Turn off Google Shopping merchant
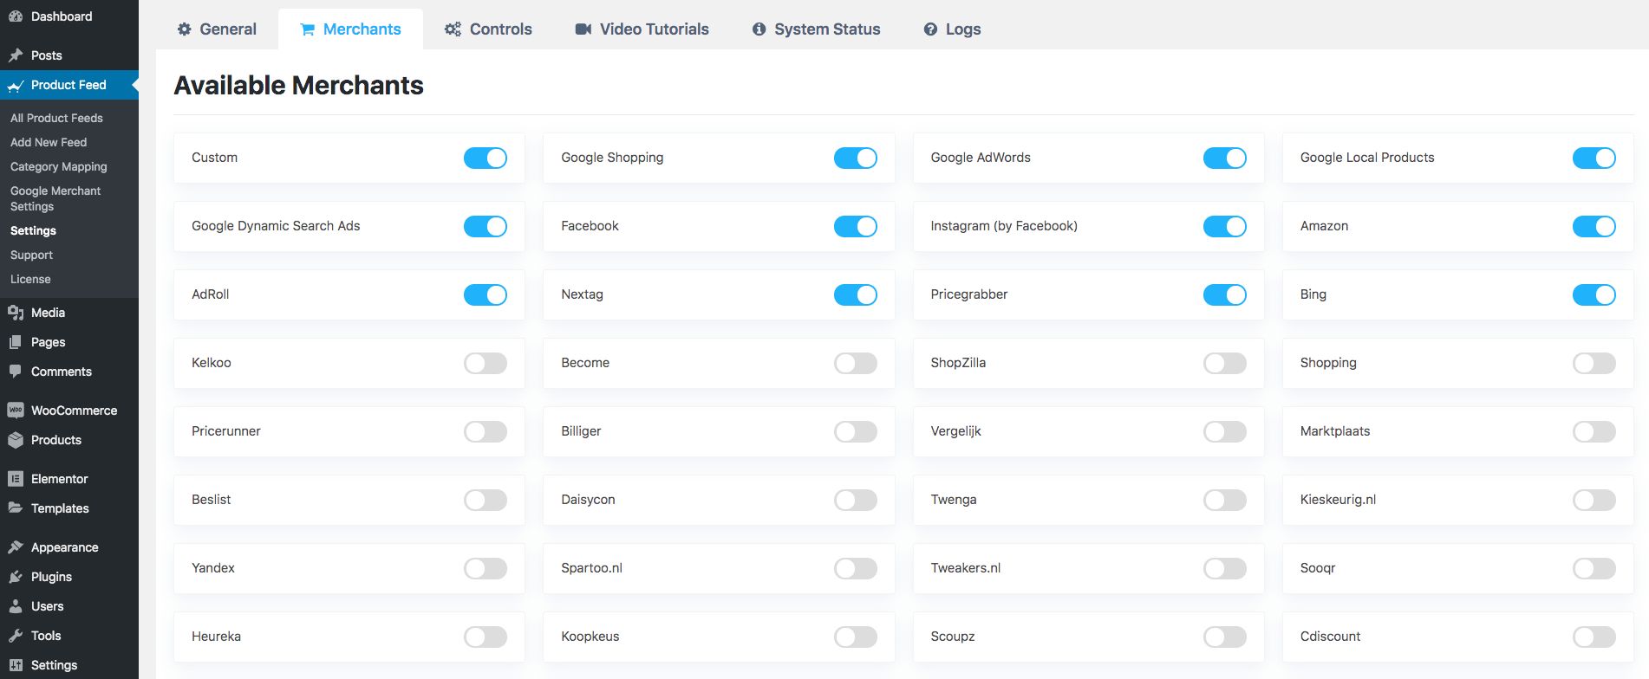Image resolution: width=1649 pixels, height=679 pixels. coord(856,158)
